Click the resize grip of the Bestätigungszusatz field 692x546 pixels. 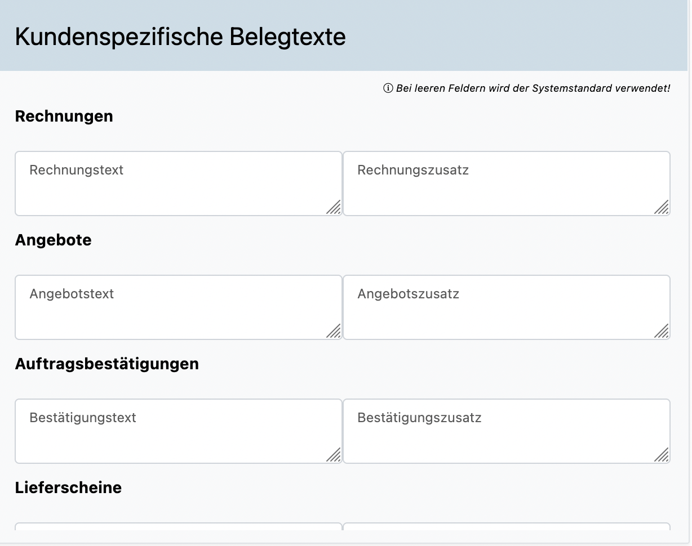(x=662, y=455)
